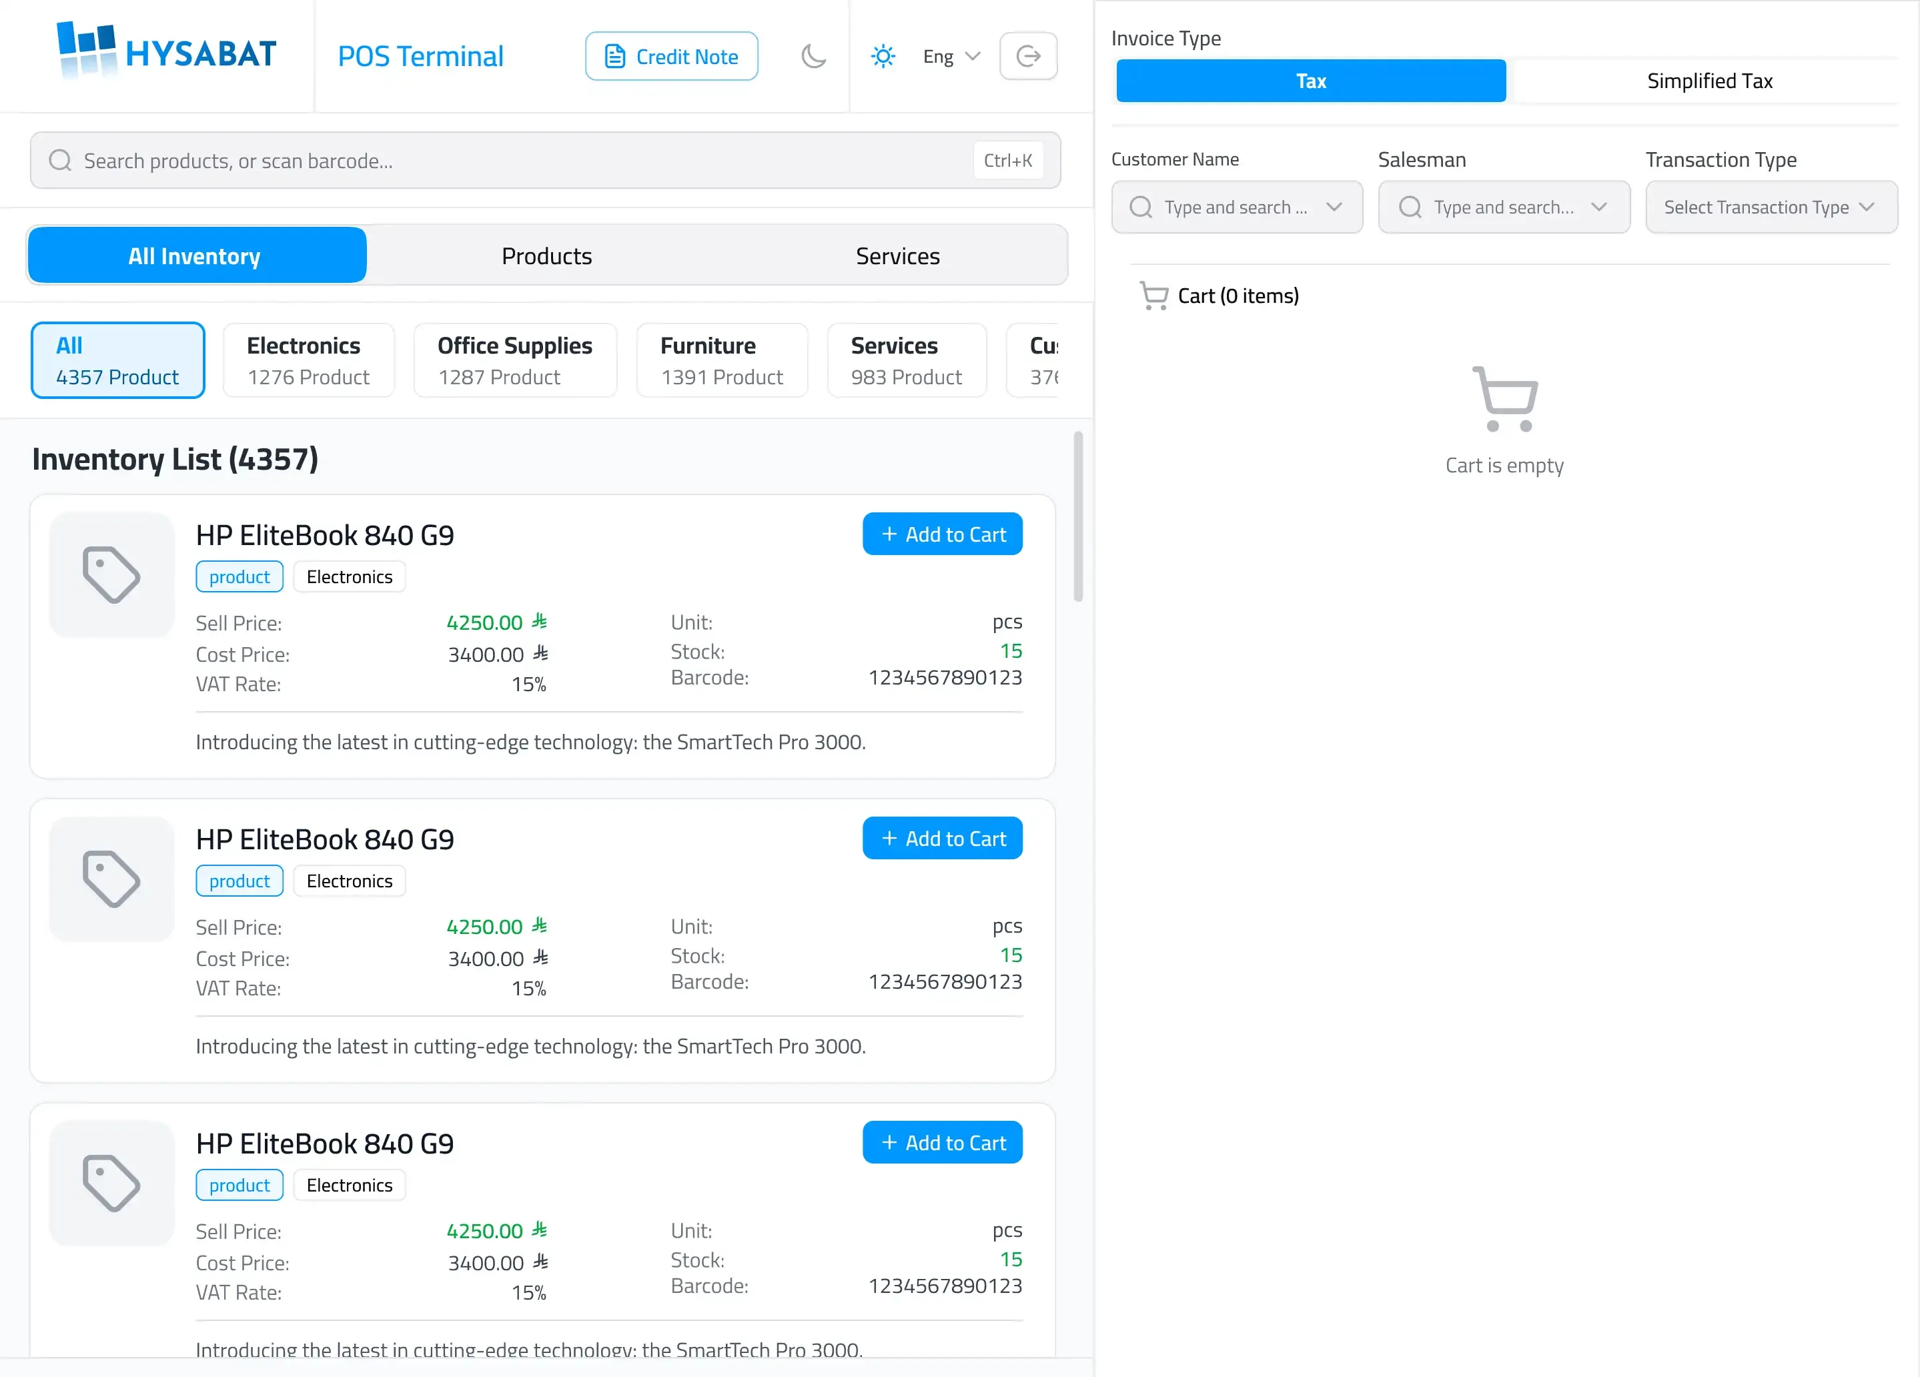
Task: Expand Customer Name chevron arrow
Action: pos(1334,207)
